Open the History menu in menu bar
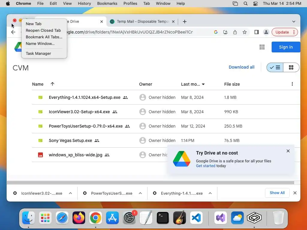Image resolution: width=307 pixels, height=230 pixels. [84, 4]
